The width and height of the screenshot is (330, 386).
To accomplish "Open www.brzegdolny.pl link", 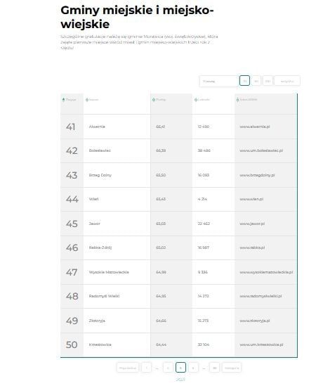I will point(257,175).
